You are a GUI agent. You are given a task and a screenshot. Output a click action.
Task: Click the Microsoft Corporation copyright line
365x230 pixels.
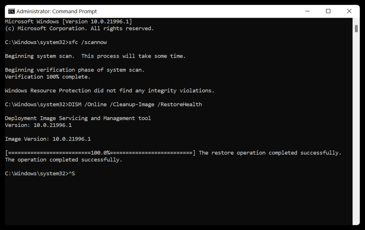78,28
